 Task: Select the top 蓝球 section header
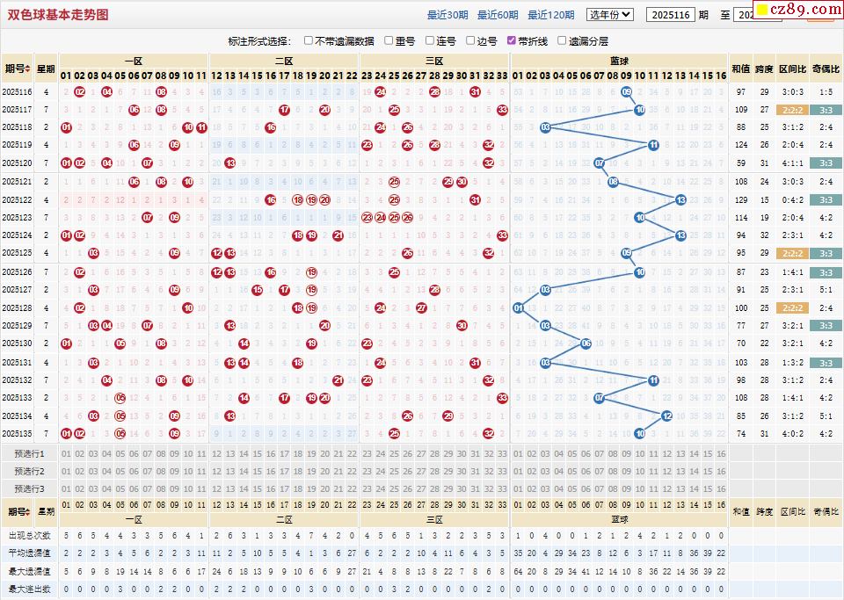[x=620, y=61]
